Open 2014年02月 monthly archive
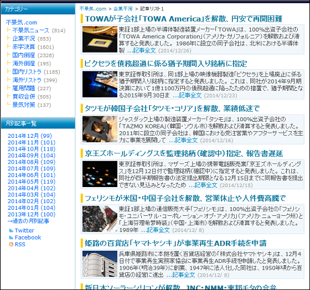 [x=32, y=201]
